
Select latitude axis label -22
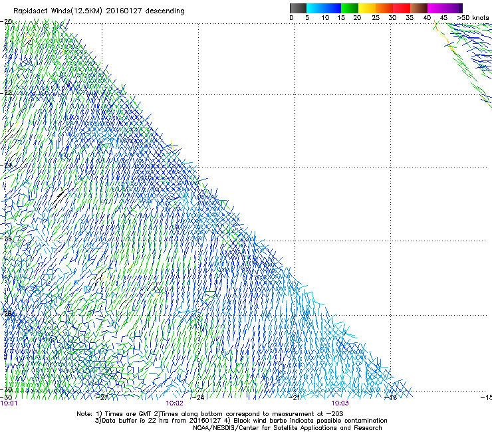pos(6,93)
